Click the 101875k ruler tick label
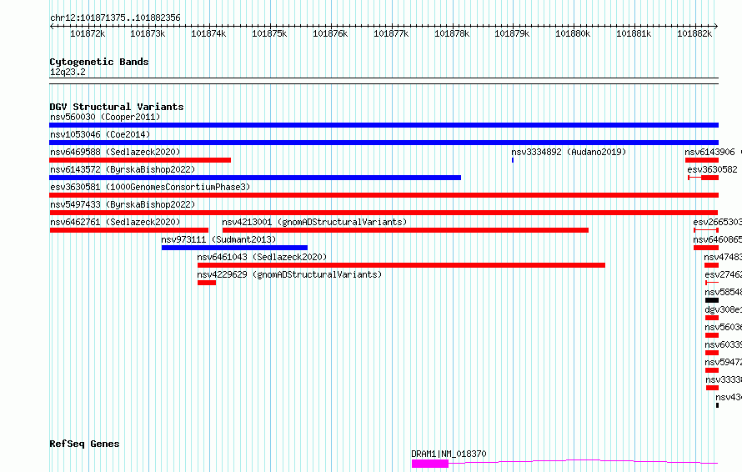 pyautogui.click(x=269, y=33)
